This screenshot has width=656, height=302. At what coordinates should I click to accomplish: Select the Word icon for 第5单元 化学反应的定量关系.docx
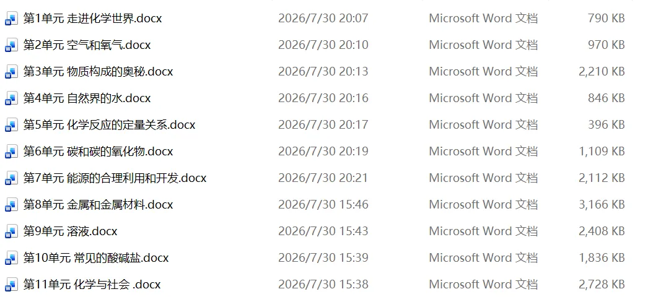pos(11,125)
